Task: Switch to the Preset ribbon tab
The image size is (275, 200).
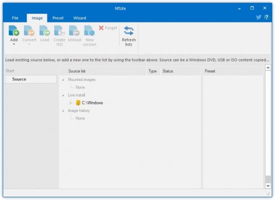Action: (58, 18)
